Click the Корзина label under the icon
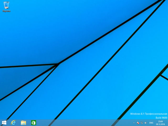168x126 pixels. (x=6, y=11)
